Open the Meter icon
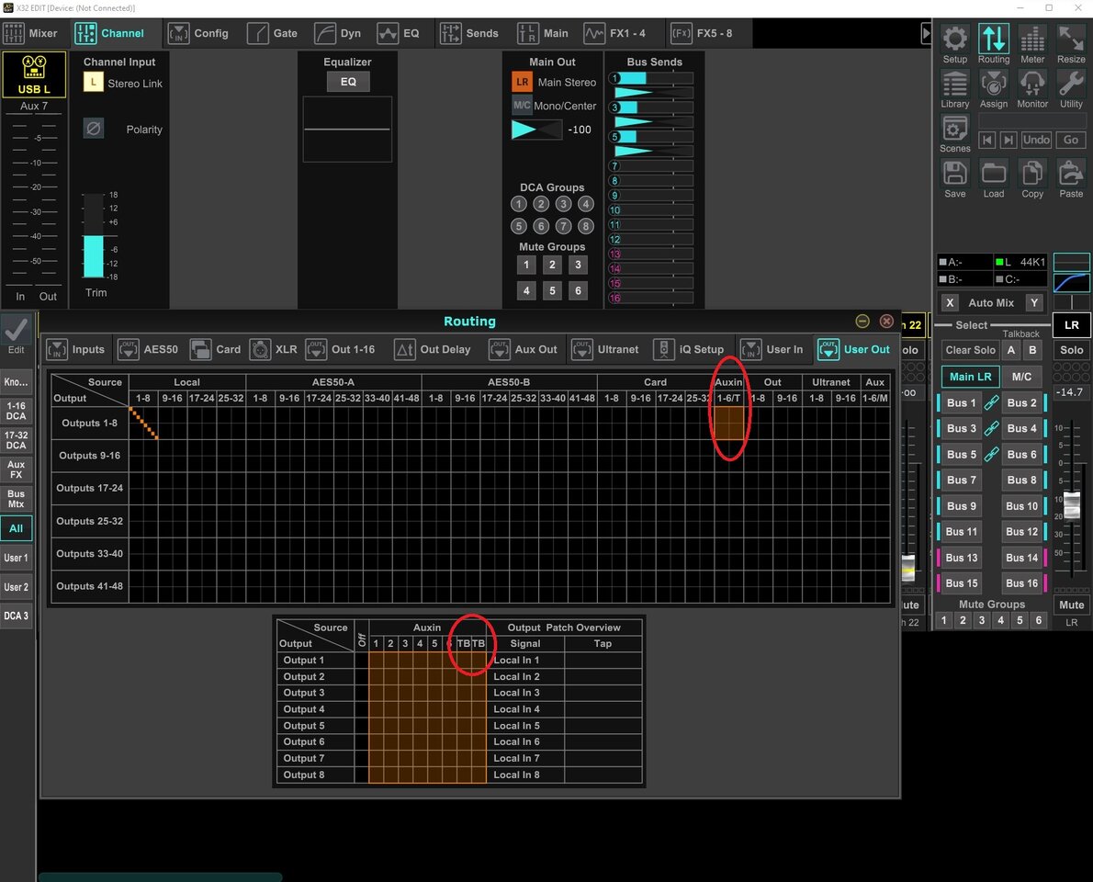This screenshot has height=882, width=1093. tap(1032, 39)
